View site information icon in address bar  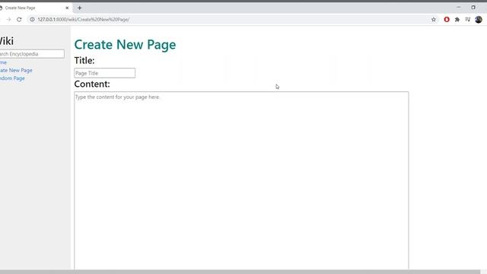32,20
